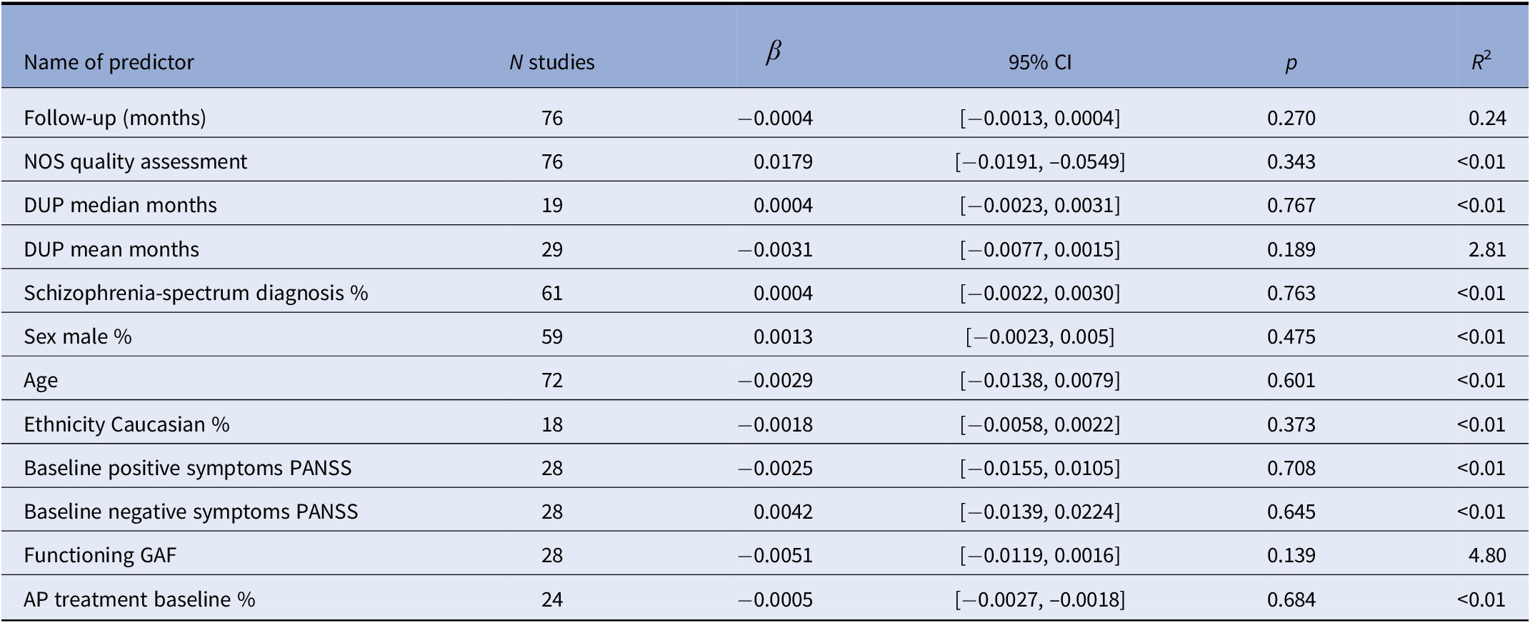The height and width of the screenshot is (623, 1530).
Task: Select the "DUP mean months" predictor
Action: pos(111,249)
